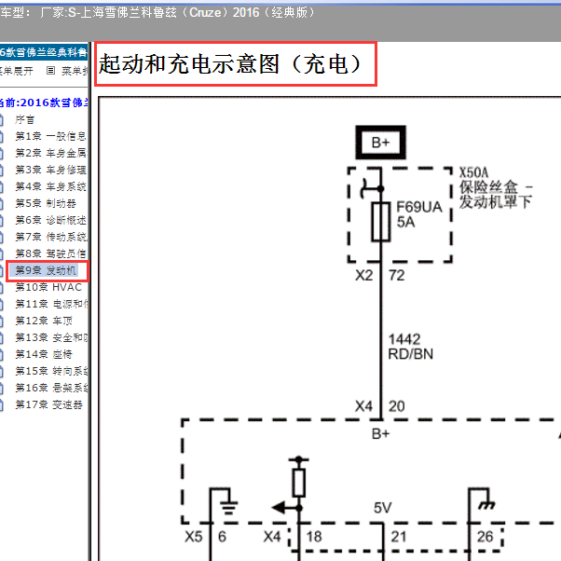Image resolution: width=561 pixels, height=561 pixels.
Task: Open 第17章 变速器 chapter
Action: 48,404
